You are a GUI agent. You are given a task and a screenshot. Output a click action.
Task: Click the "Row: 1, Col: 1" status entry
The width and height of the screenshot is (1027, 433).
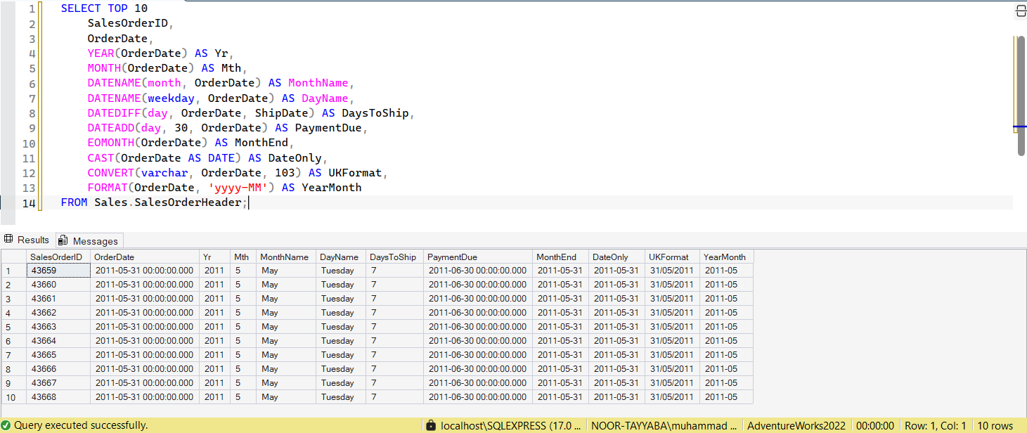[935, 425]
